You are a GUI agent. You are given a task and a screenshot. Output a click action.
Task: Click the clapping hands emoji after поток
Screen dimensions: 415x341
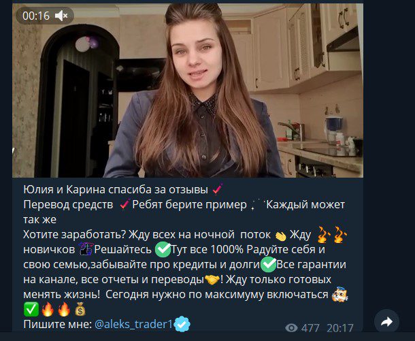click(x=280, y=236)
